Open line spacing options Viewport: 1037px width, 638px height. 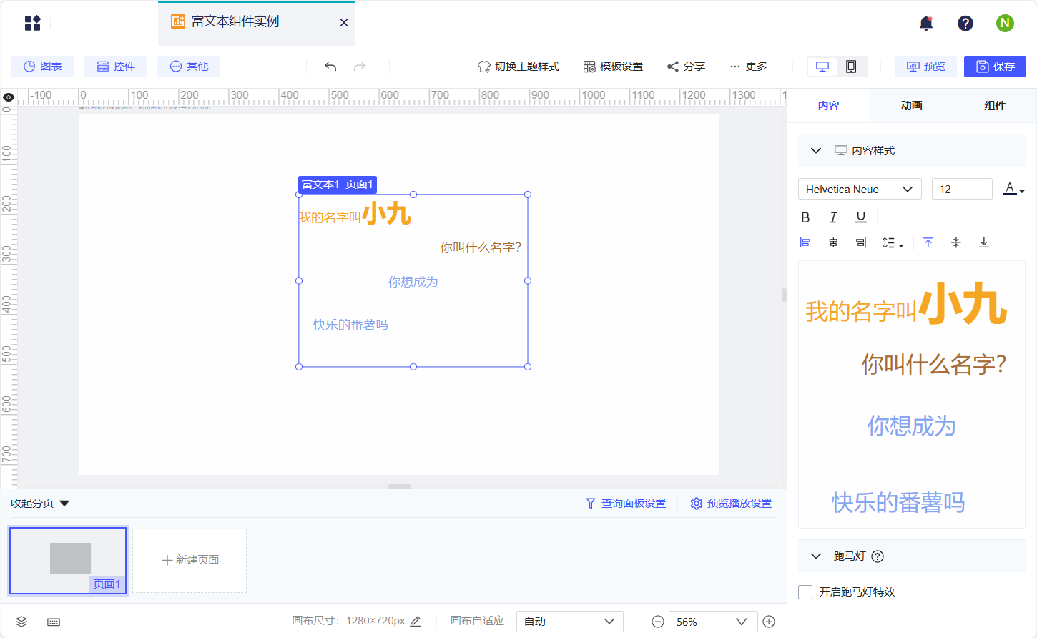tap(893, 243)
